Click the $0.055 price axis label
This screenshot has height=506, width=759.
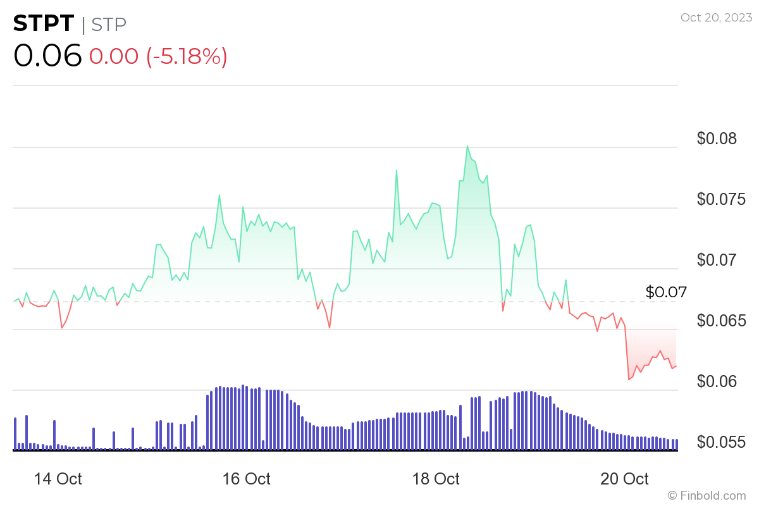[x=722, y=441]
